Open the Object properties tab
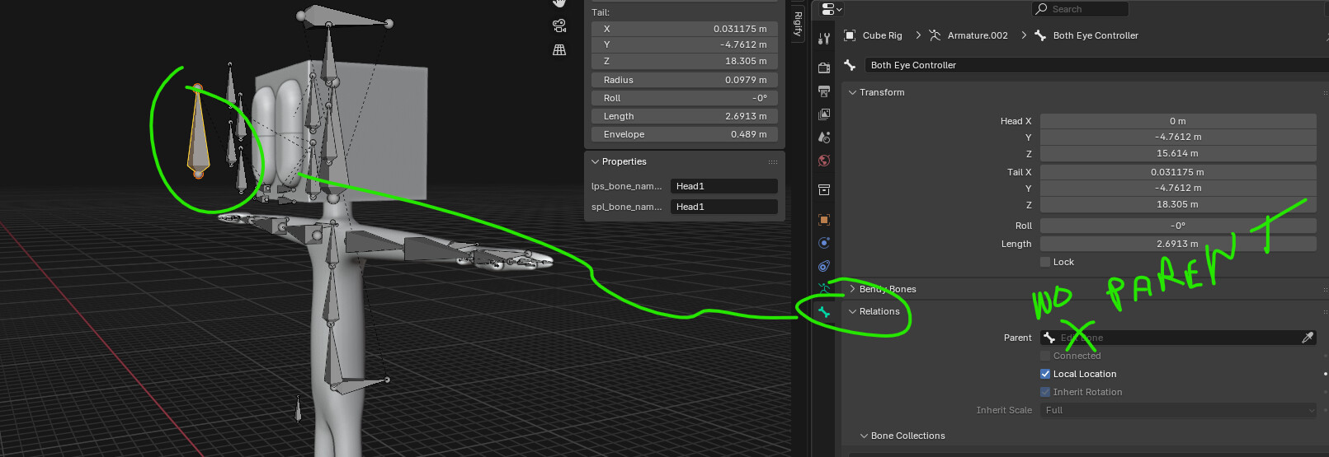This screenshot has height=457, width=1329. (823, 220)
